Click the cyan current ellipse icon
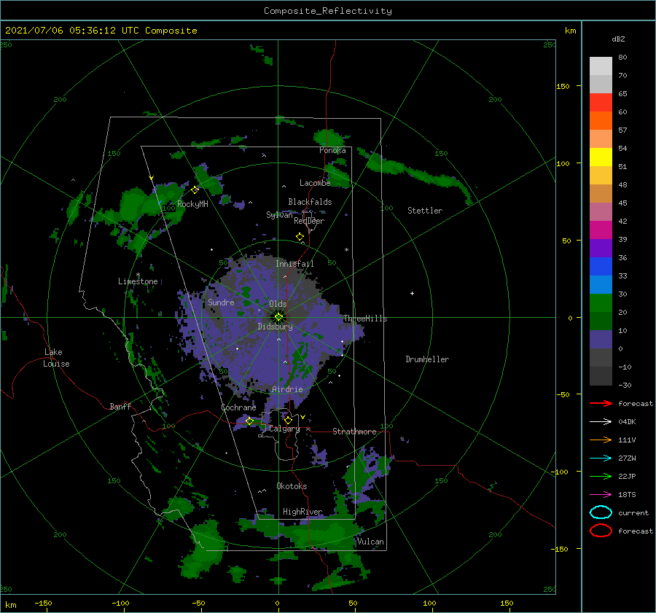Image resolution: width=656 pixels, height=613 pixels. [601, 512]
